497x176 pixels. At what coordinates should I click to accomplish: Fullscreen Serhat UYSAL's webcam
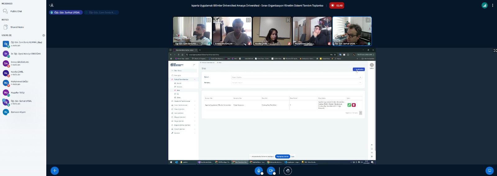click(368, 20)
